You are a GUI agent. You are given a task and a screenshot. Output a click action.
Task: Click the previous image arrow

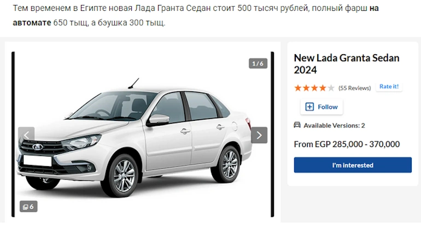coord(26,135)
